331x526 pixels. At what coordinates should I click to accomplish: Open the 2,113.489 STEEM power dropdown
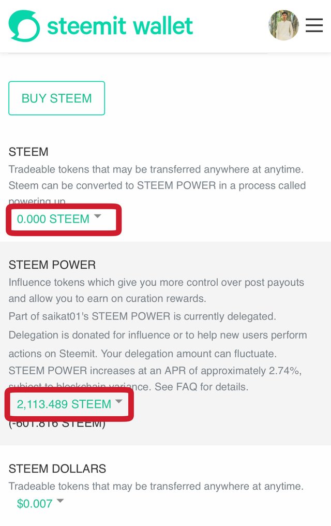(64, 404)
